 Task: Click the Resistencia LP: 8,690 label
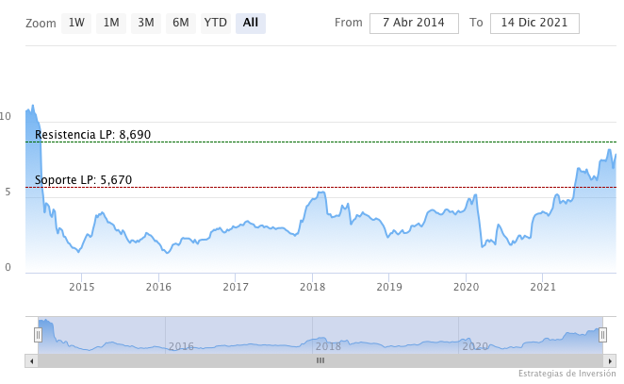point(92,135)
